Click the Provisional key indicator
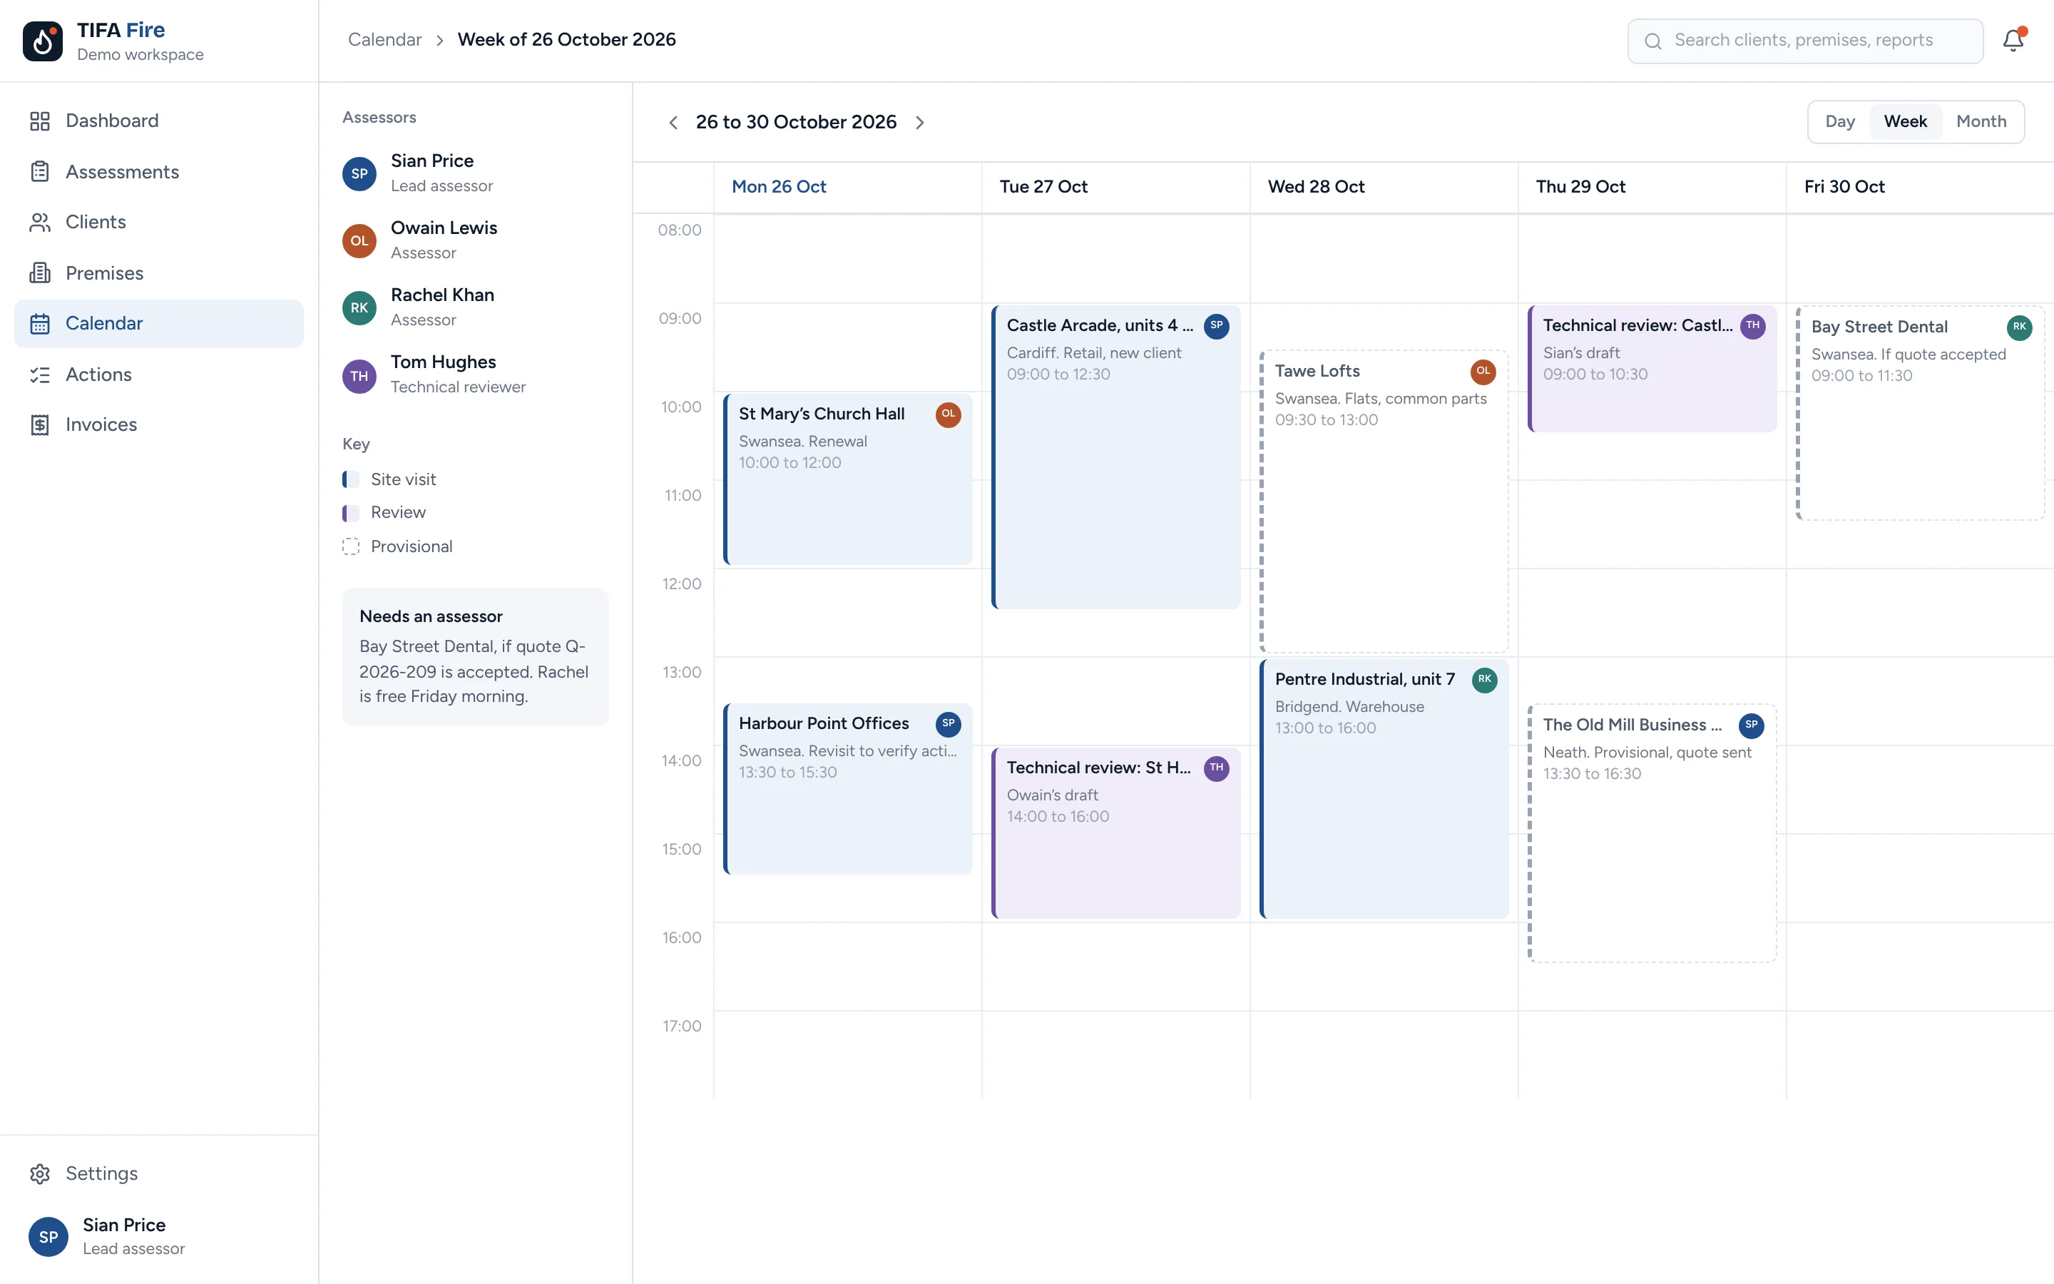 (351, 547)
